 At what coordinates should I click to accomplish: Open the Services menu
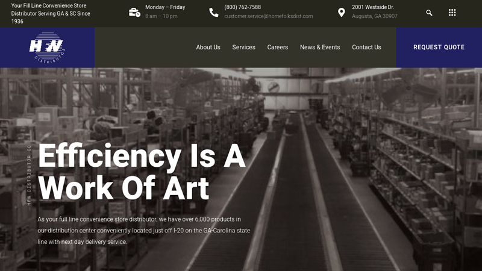(x=244, y=48)
